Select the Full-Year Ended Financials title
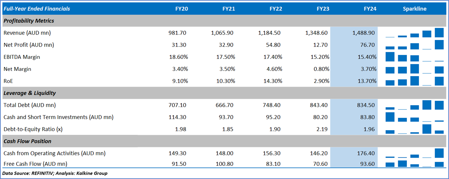Image resolution: width=449 pixels, height=179 pixels. (x=37, y=9)
